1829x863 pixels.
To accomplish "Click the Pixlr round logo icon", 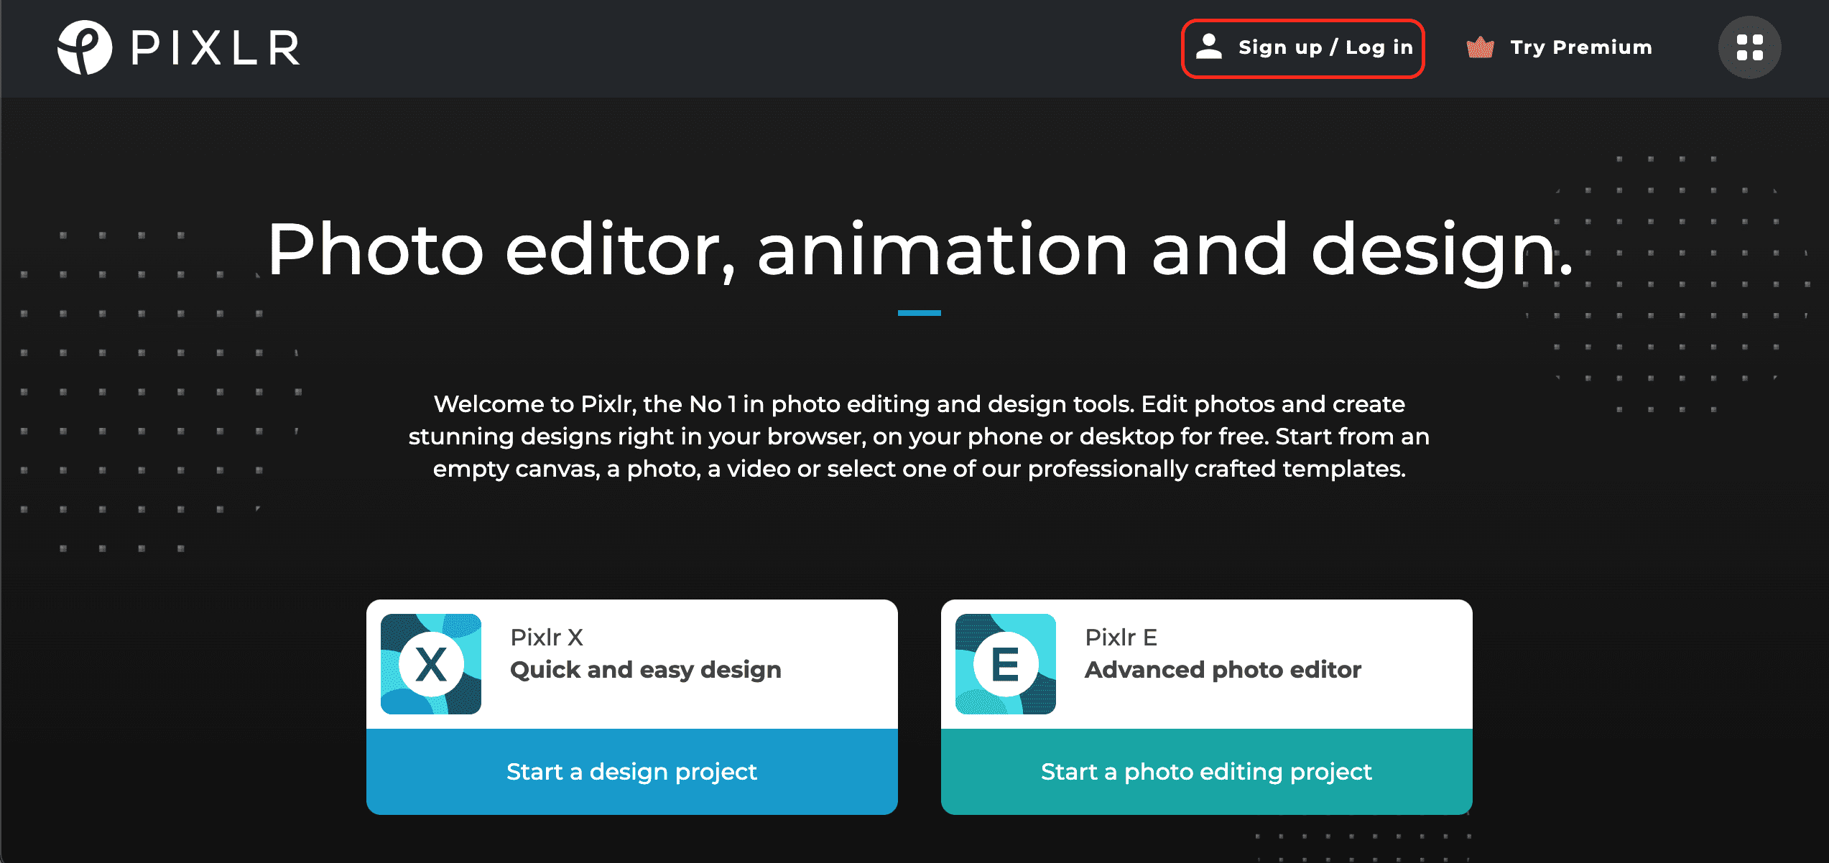I will click(85, 47).
